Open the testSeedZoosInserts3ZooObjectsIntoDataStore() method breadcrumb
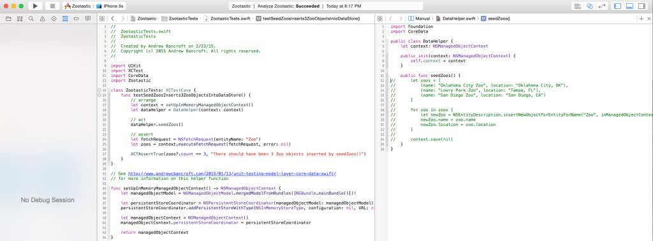 point(308,18)
